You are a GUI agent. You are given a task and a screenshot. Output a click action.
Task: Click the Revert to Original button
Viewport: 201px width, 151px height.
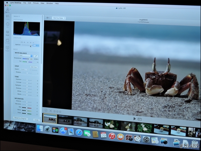pos(21,118)
